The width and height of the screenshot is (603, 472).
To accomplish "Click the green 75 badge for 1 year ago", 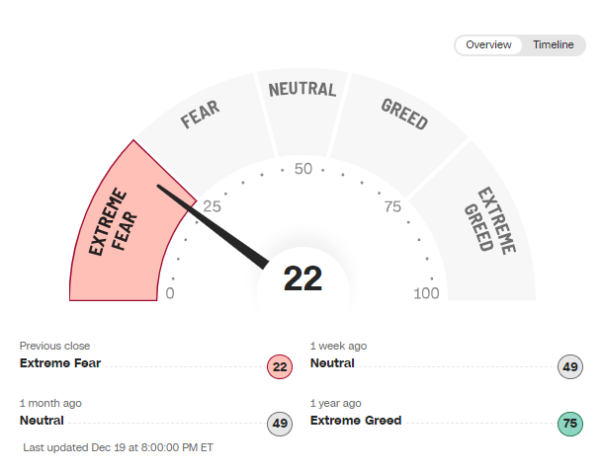I will pos(570,424).
